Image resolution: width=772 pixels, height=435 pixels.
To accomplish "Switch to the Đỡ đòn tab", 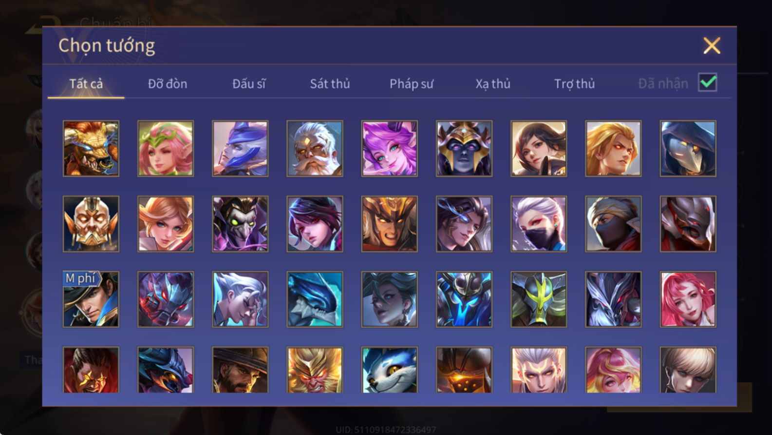I will point(168,84).
